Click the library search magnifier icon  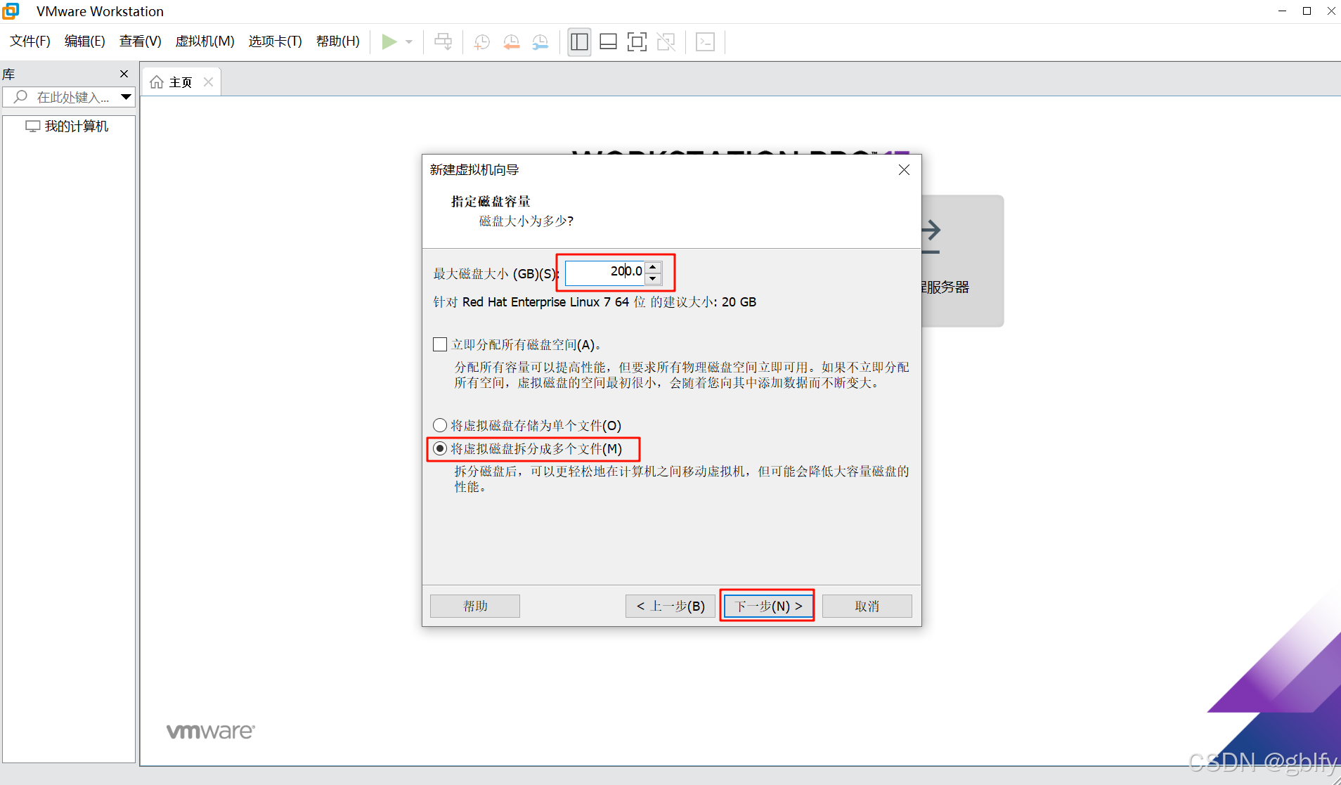(x=20, y=97)
